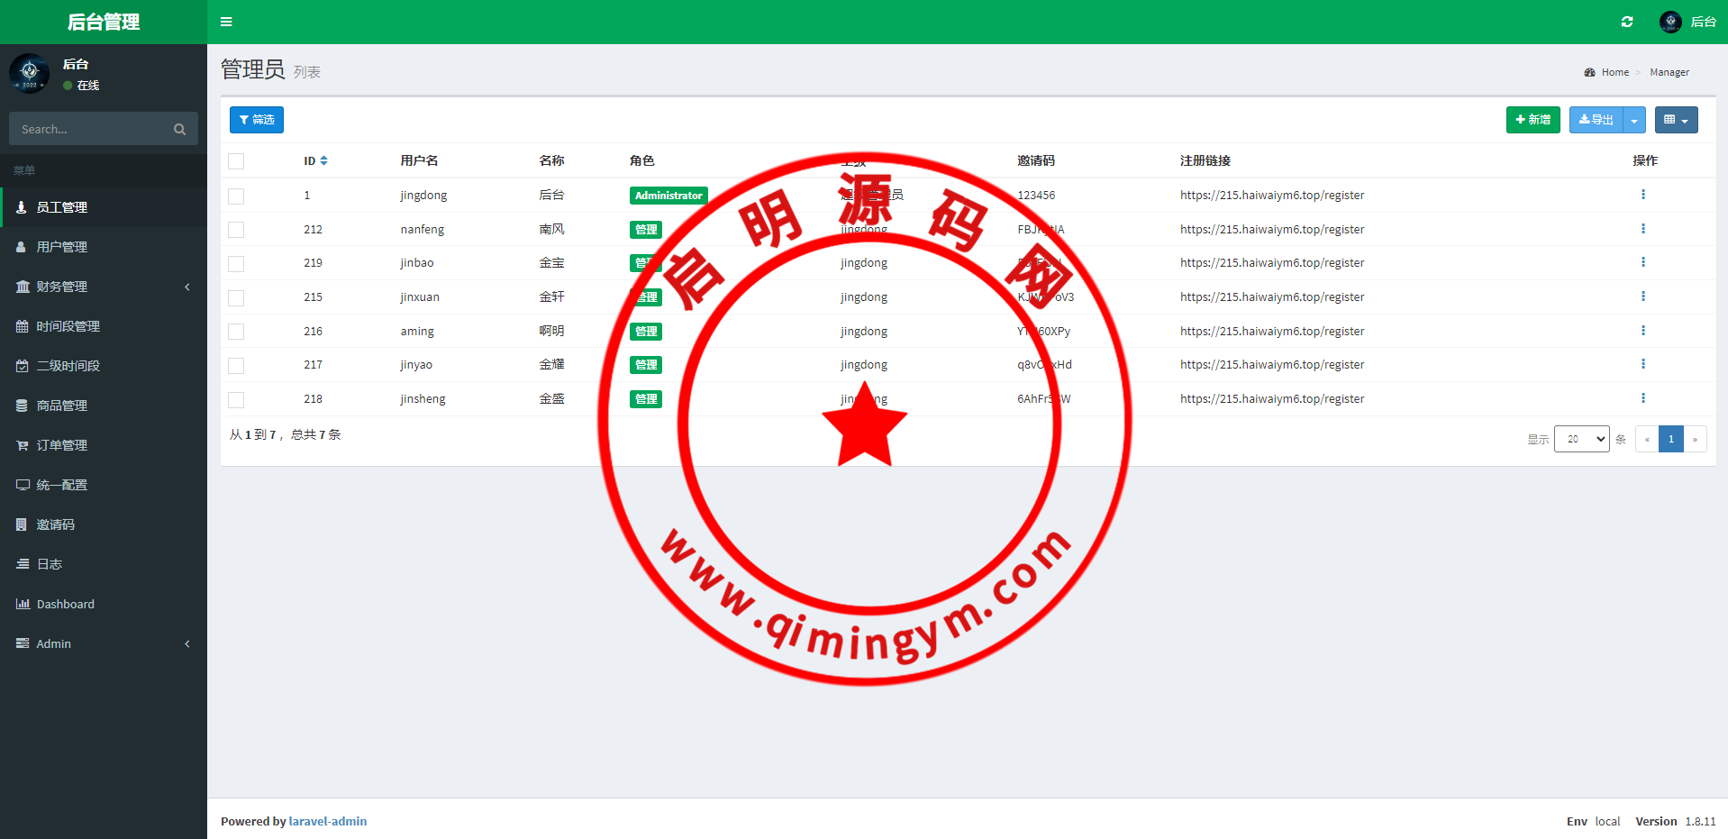Open the laravel-admin footer link
Viewport: 1728px width, 839px height.
coord(328,821)
